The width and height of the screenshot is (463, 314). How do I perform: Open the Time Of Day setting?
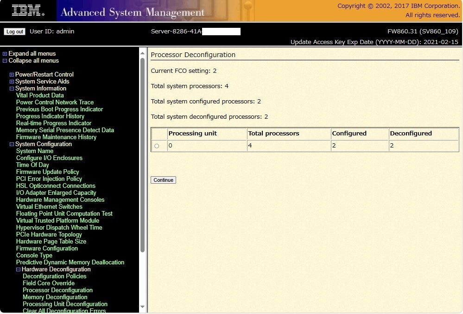pyautogui.click(x=32, y=165)
